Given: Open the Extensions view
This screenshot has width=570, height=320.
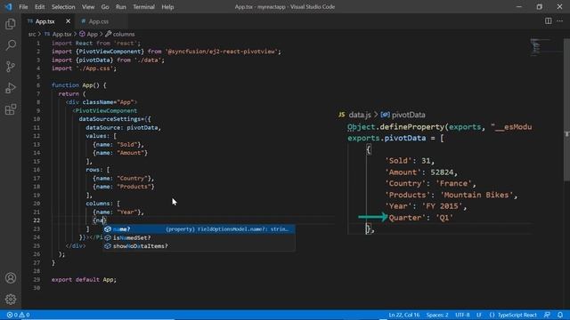Looking at the screenshot, I should [x=11, y=109].
